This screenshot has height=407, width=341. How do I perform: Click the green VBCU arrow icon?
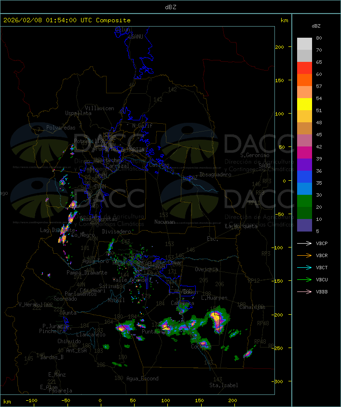[304, 279]
